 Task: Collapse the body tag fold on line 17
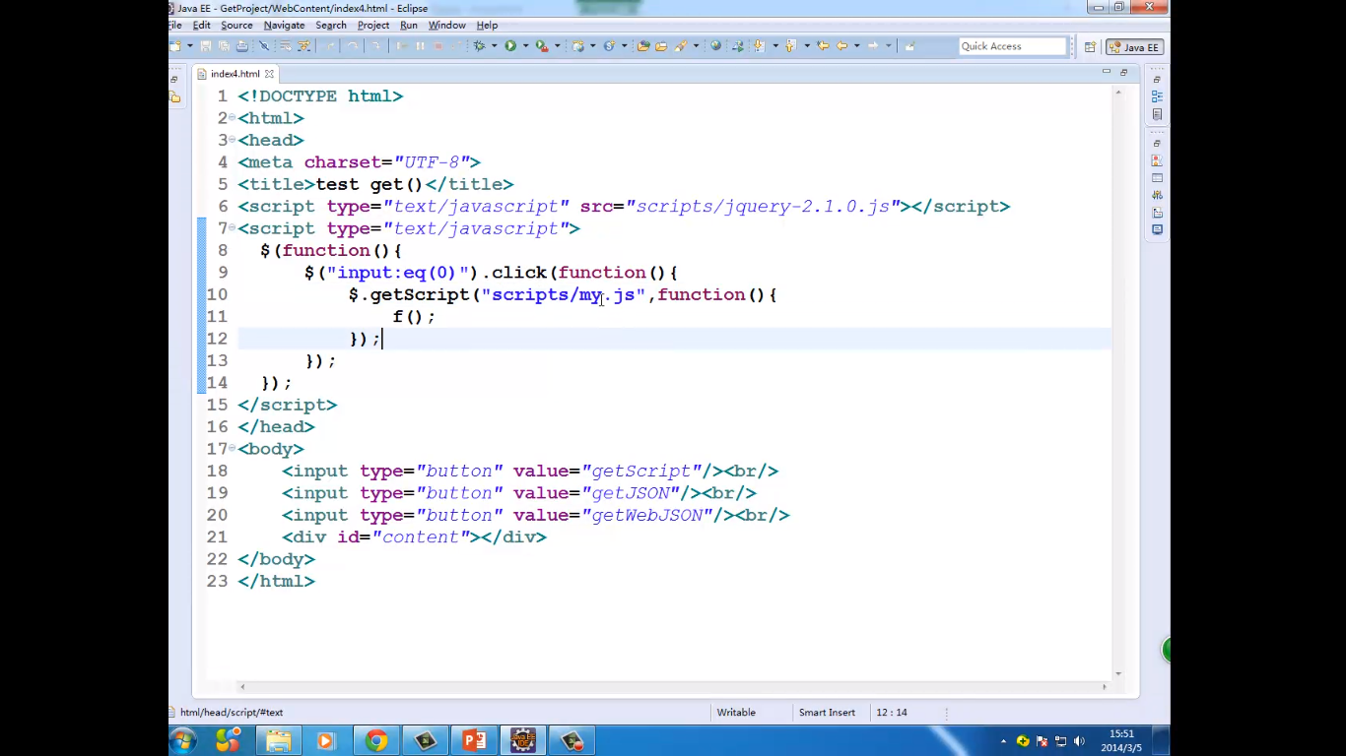(x=232, y=448)
